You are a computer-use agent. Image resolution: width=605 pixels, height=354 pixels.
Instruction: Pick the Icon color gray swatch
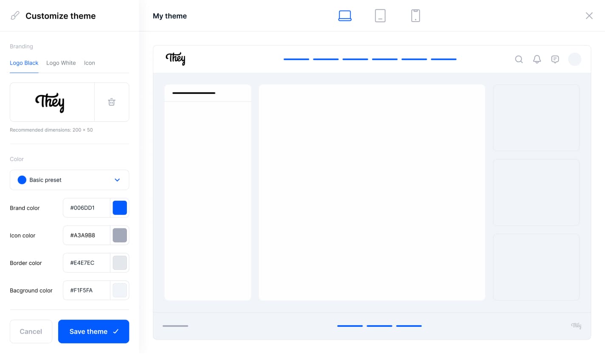point(120,235)
